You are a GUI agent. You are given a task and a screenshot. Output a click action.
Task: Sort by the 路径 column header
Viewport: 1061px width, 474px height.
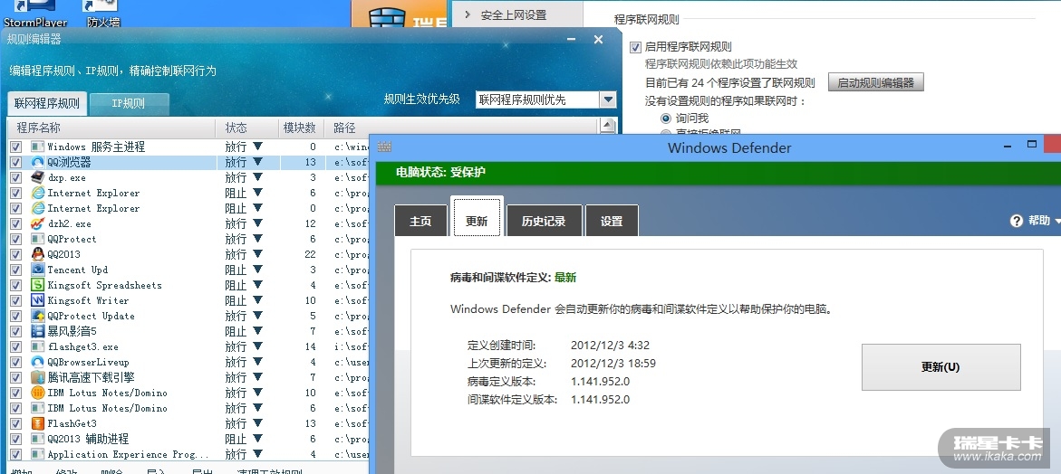pyautogui.click(x=461, y=128)
